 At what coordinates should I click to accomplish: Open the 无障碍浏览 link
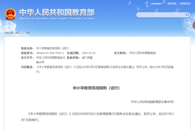[x=185, y=4]
